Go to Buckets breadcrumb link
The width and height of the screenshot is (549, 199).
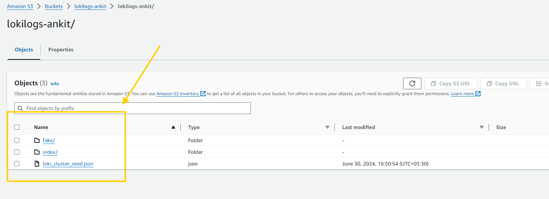point(54,7)
